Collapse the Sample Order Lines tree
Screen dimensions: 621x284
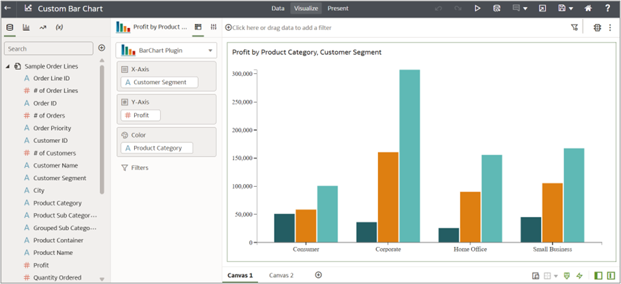[x=8, y=66]
